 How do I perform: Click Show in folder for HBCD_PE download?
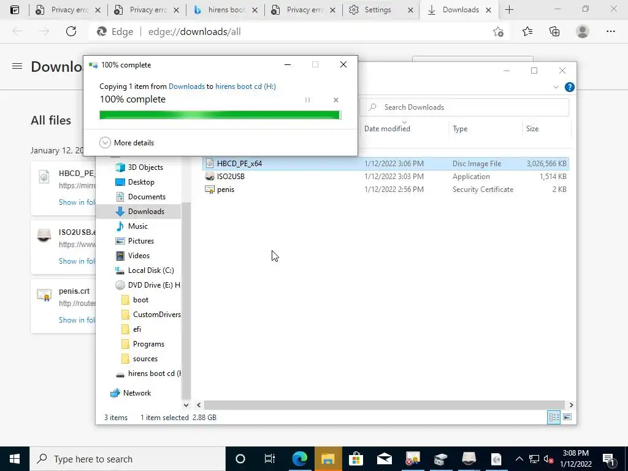tap(77, 202)
